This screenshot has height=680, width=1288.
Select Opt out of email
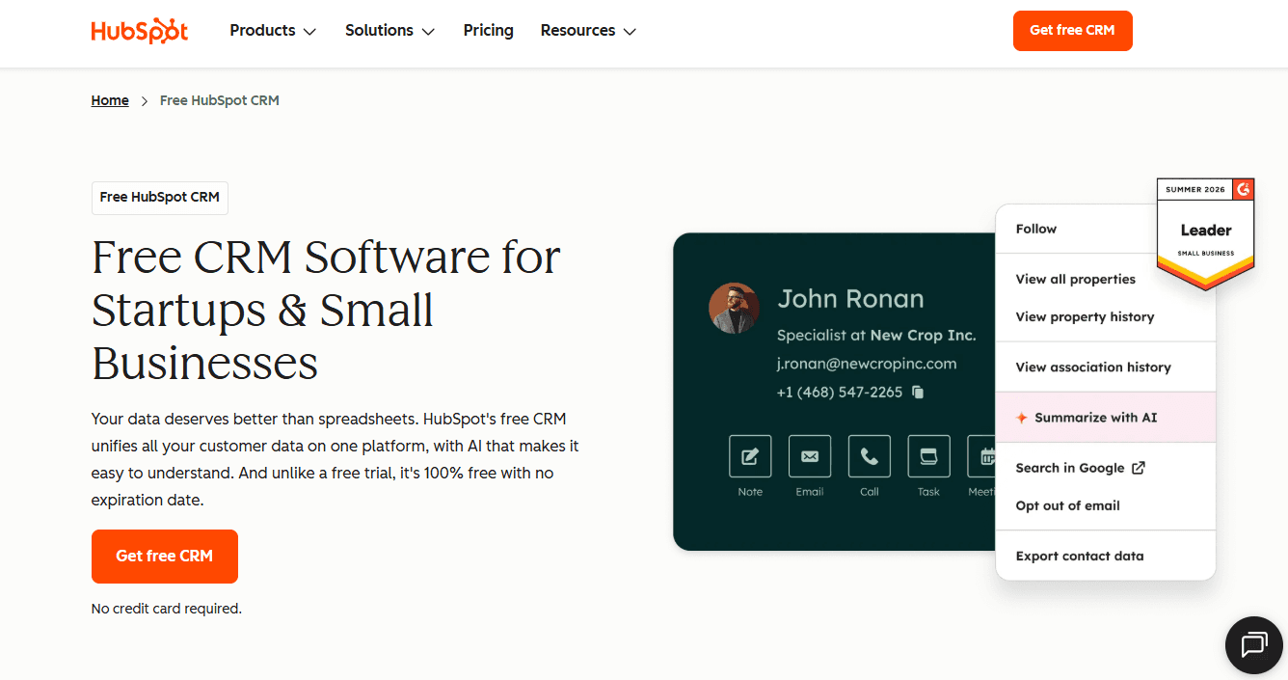coord(1068,505)
